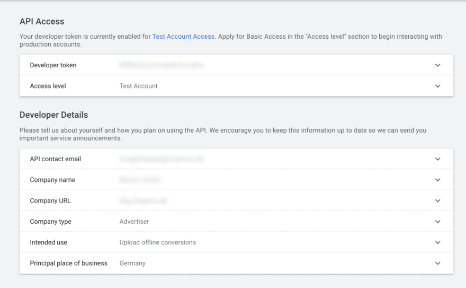Select the Test Account value text
Screen dimensions: 466x288
139,86
